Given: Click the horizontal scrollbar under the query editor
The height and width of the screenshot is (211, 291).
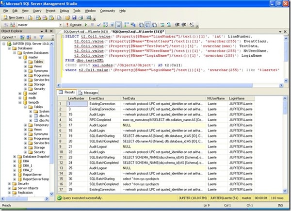Looking at the screenshot, I should pos(157,85).
